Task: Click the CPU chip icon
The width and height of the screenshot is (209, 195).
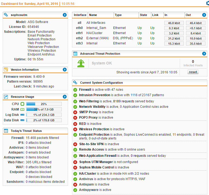Action: (x=22, y=104)
